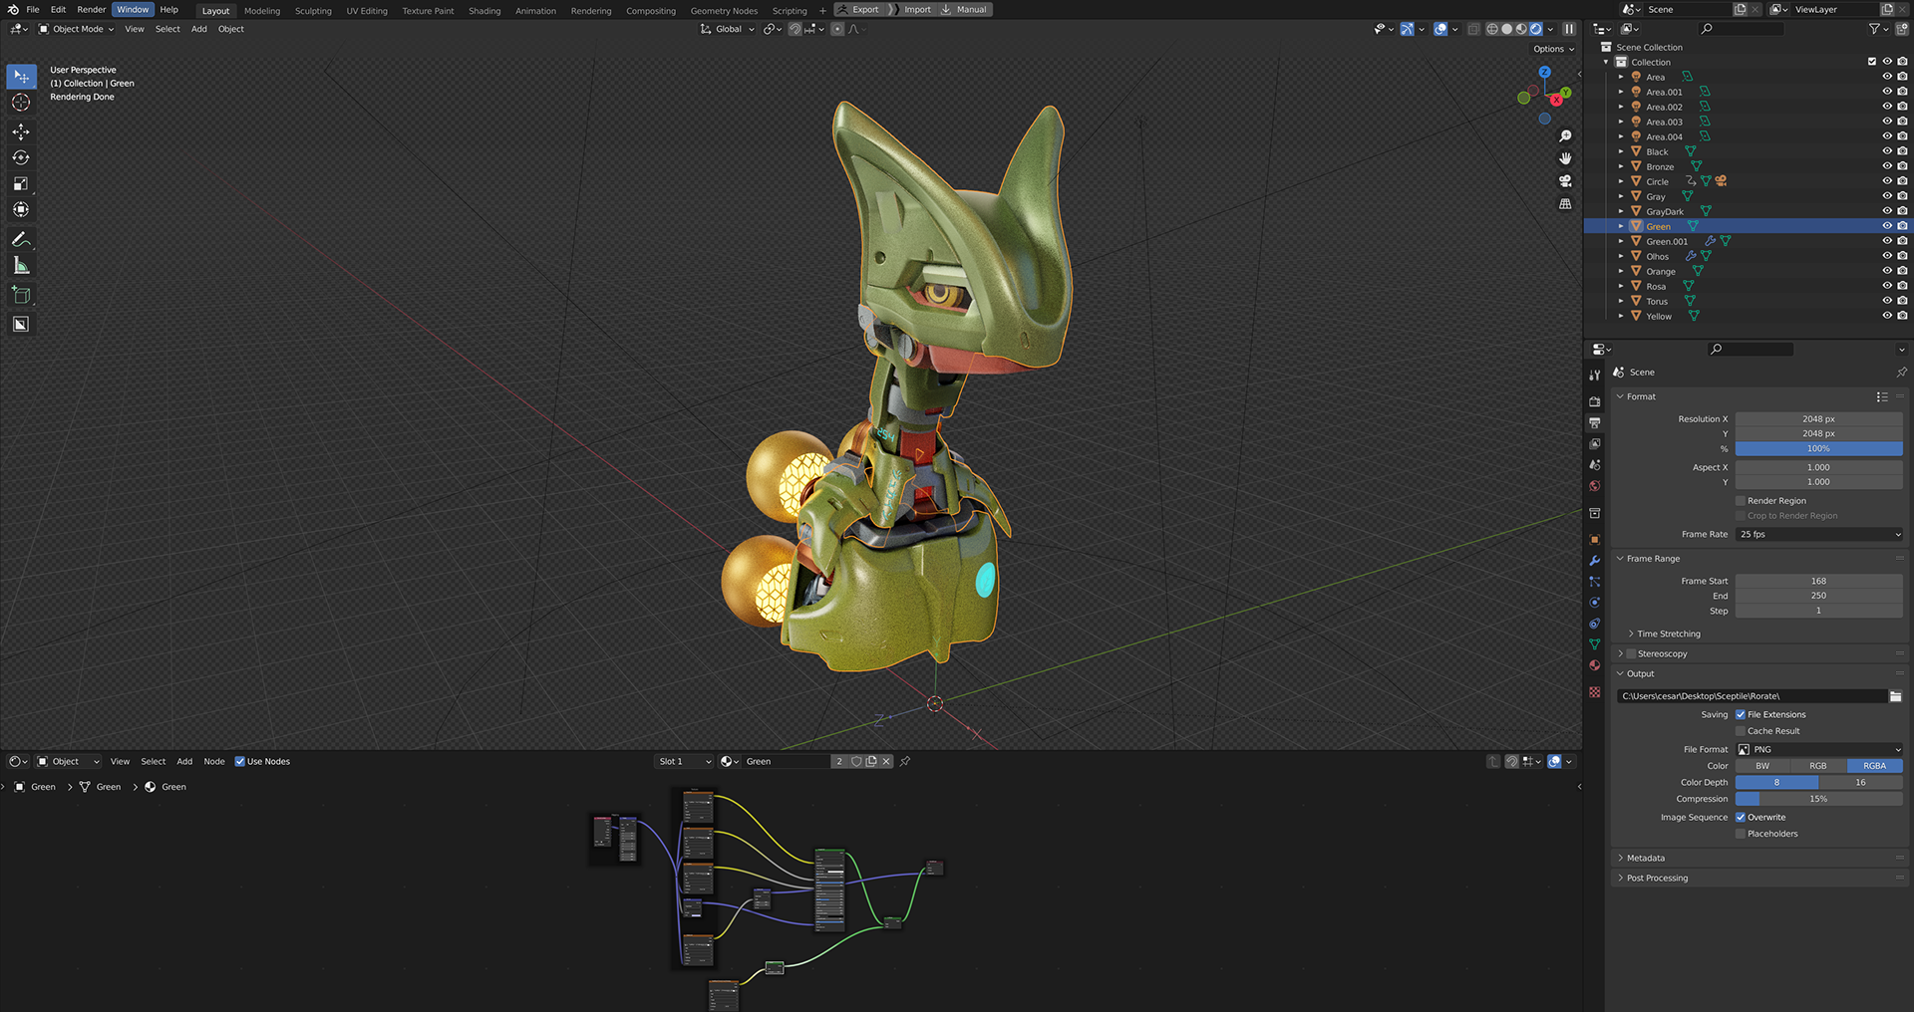This screenshot has width=1914, height=1012.
Task: Uncheck Use Nodes in the node editor
Action: click(240, 762)
